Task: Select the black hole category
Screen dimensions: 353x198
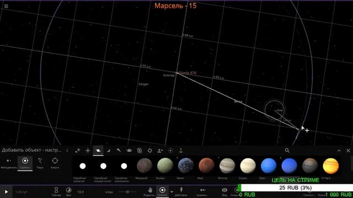Action: click(170, 151)
